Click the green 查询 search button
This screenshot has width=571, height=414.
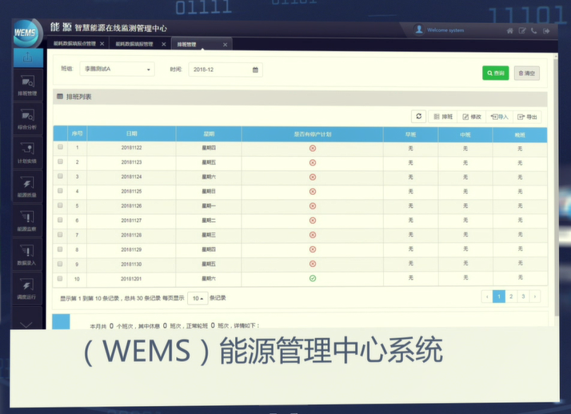click(x=496, y=73)
